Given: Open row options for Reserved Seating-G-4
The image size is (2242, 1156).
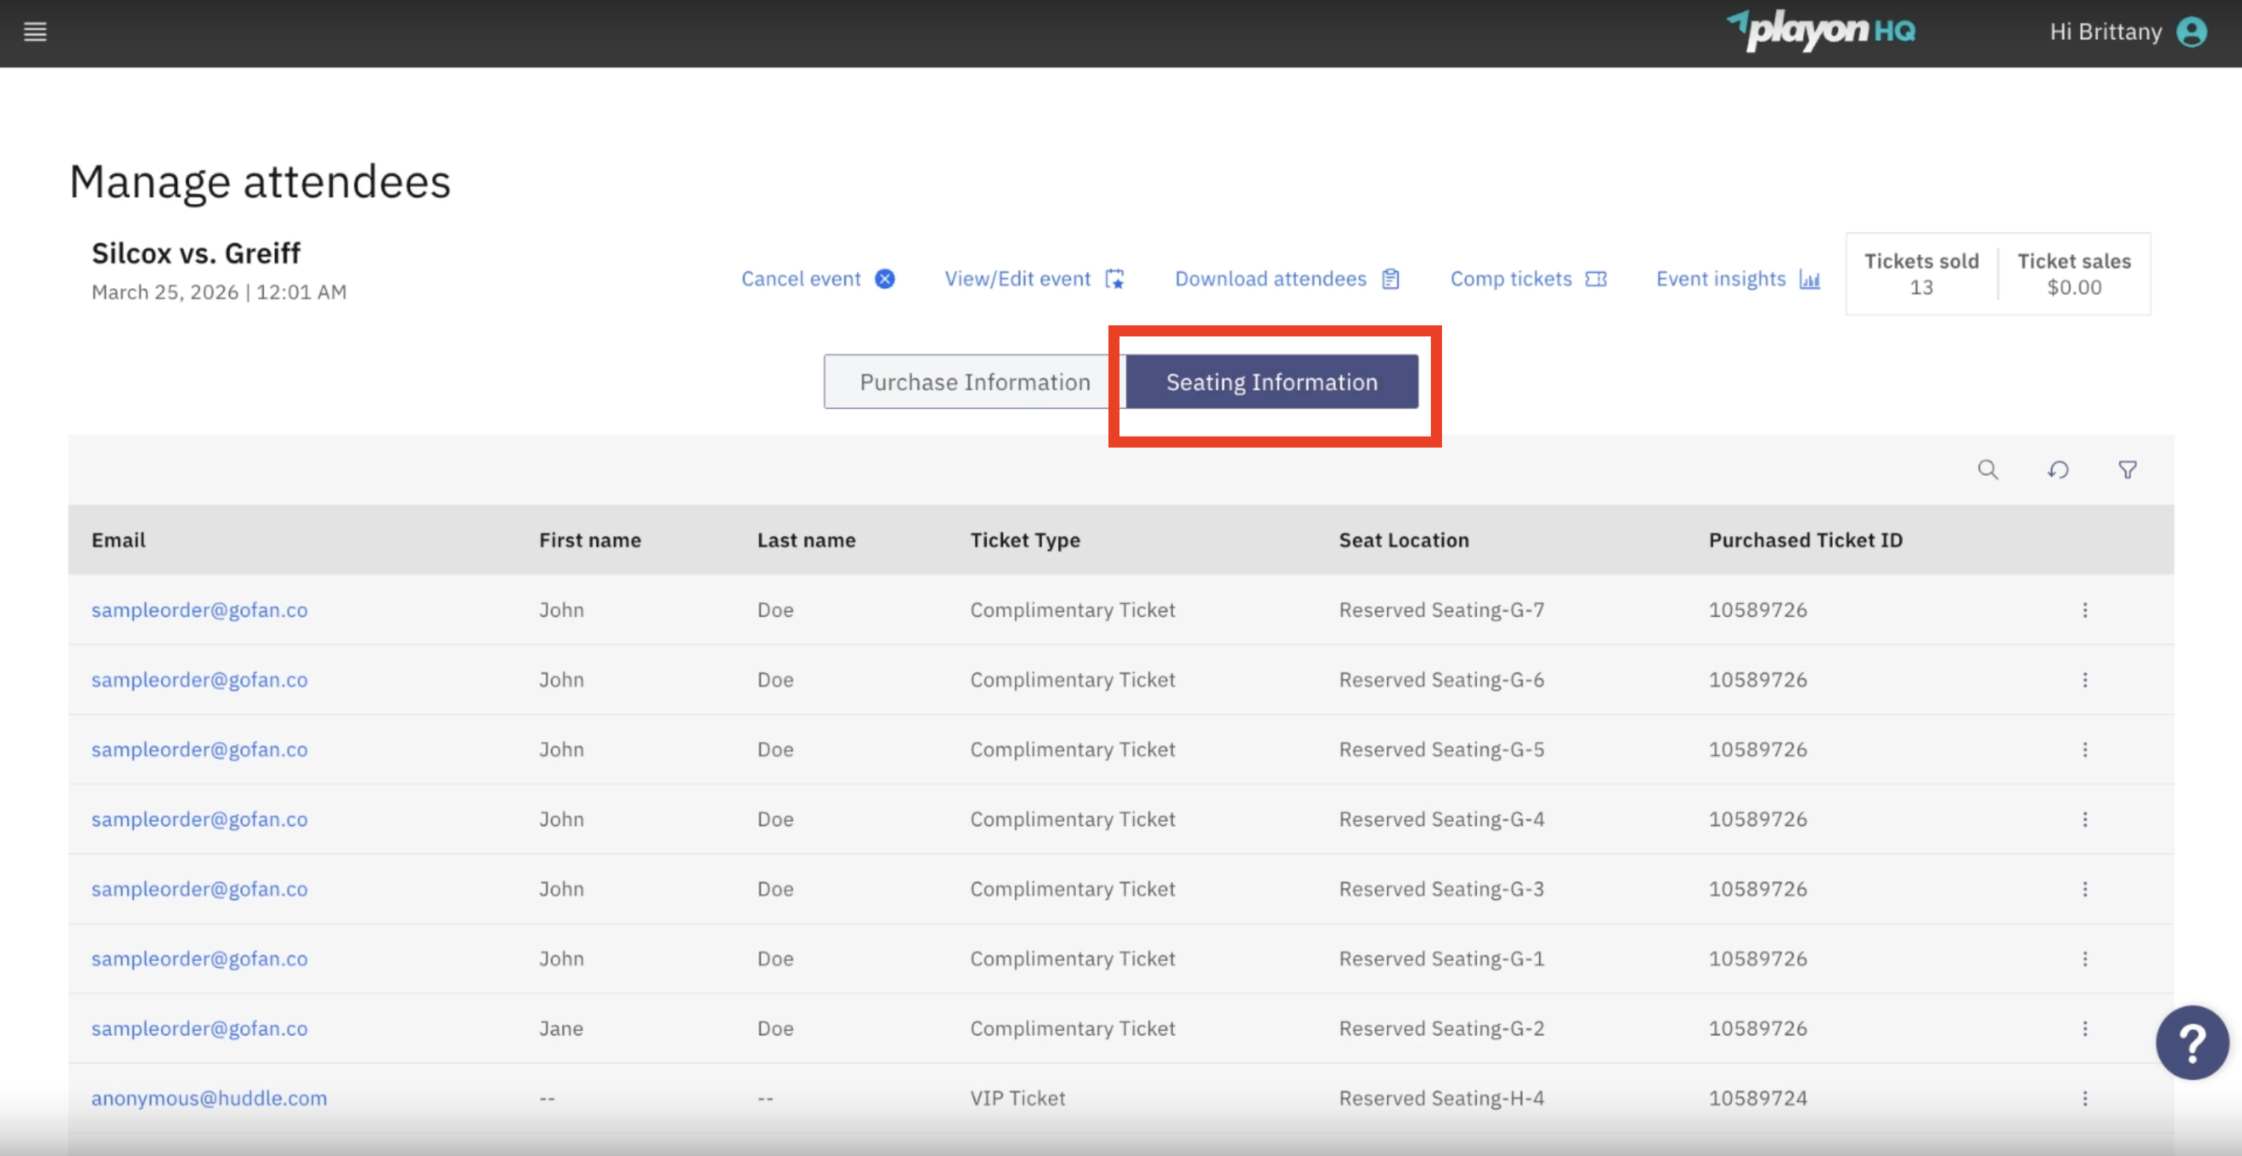Looking at the screenshot, I should (x=2085, y=819).
